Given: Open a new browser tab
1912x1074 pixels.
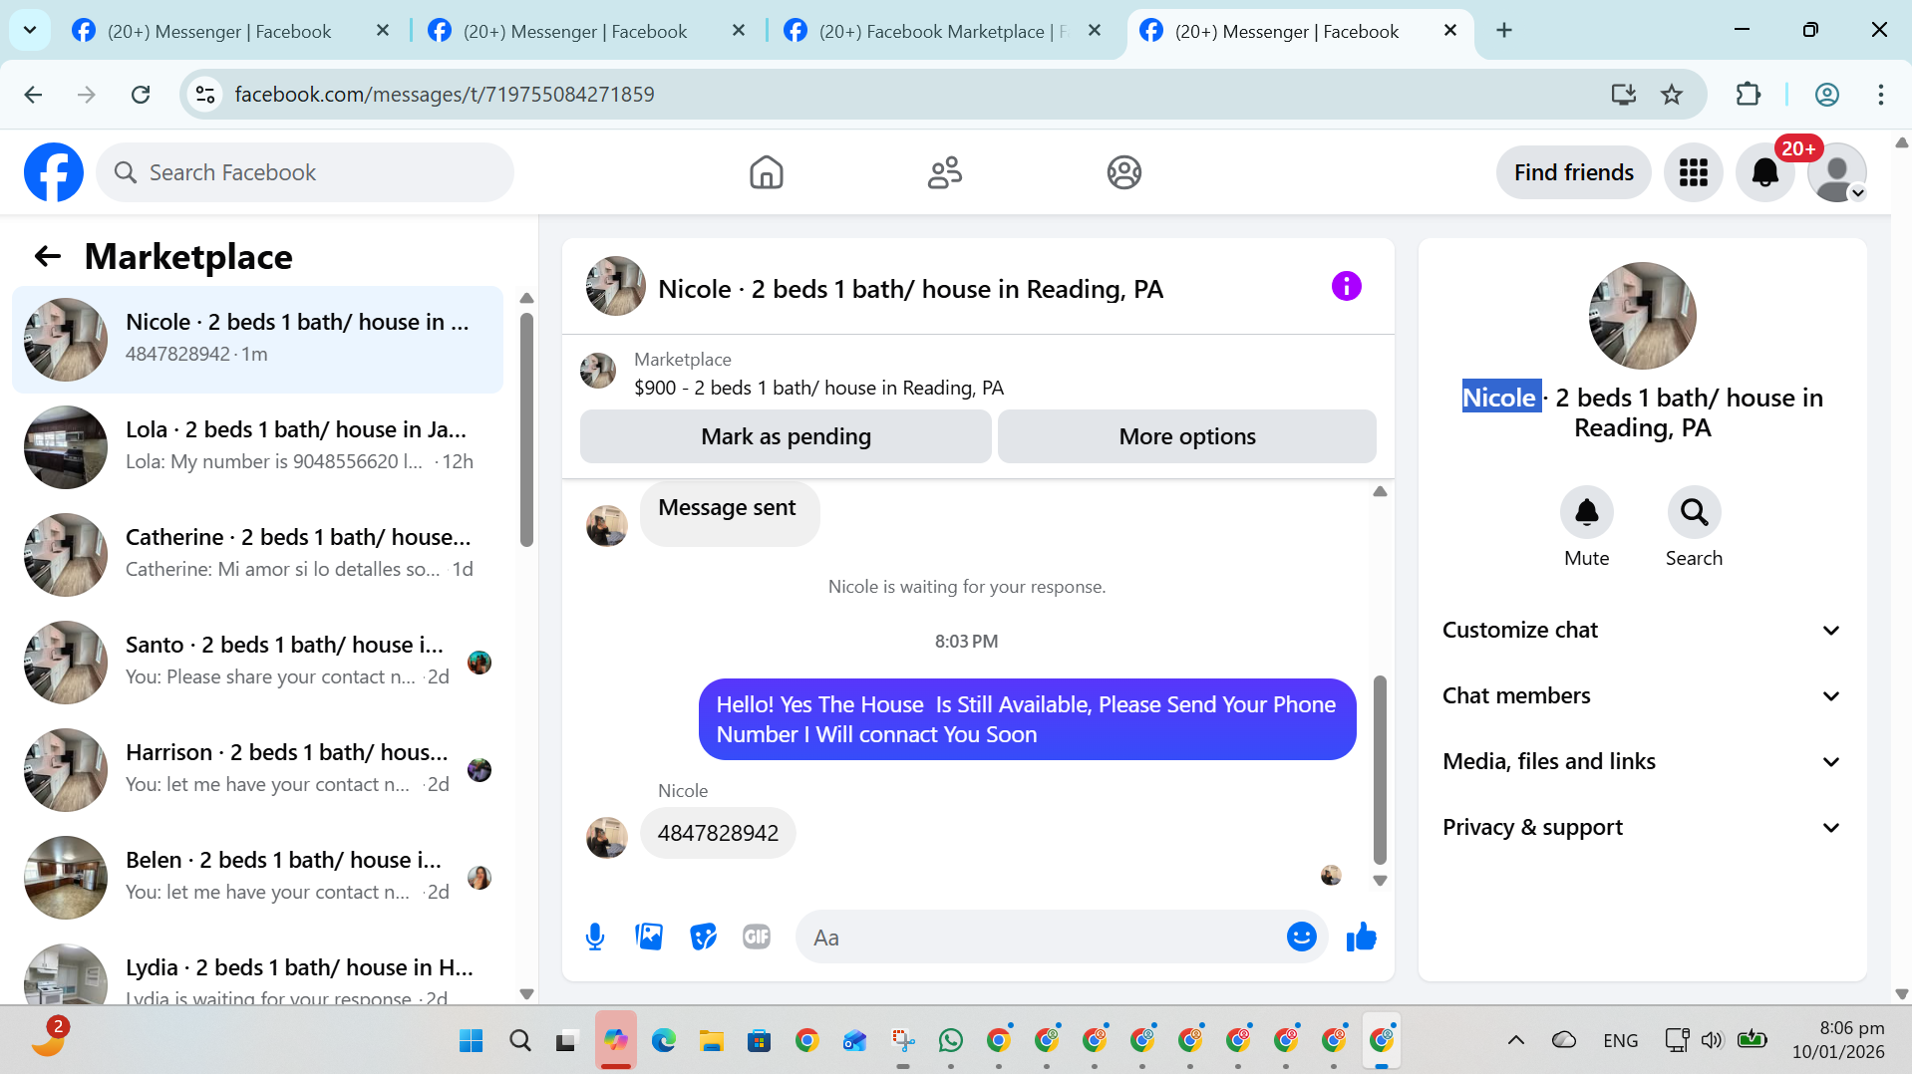Looking at the screenshot, I should tap(1504, 31).
